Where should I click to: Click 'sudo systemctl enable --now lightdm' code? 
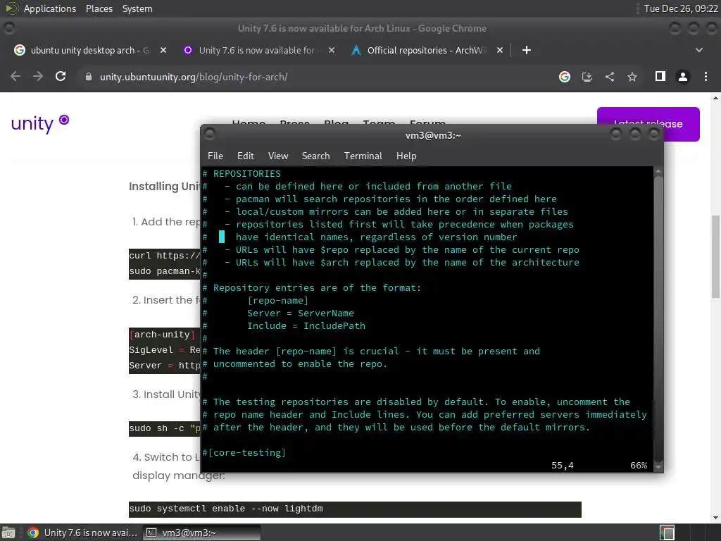pyautogui.click(x=226, y=509)
